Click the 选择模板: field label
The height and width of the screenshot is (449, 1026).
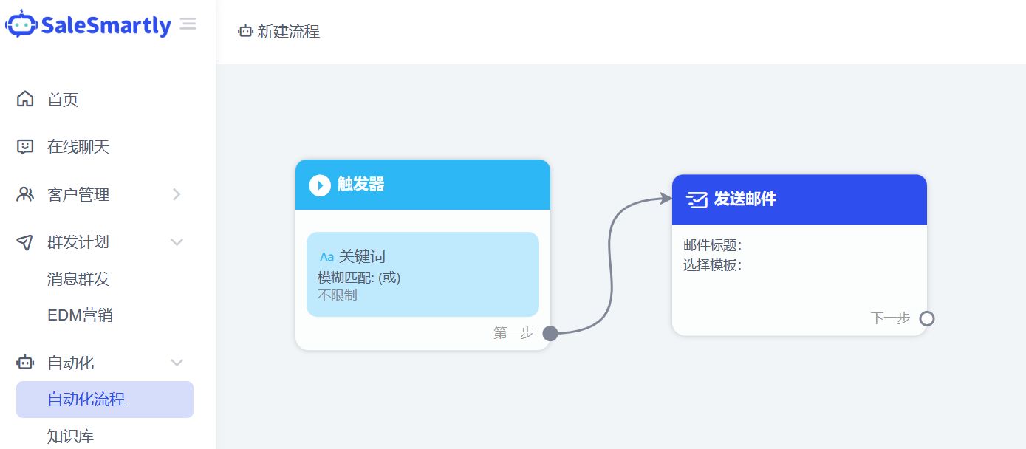coord(712,264)
